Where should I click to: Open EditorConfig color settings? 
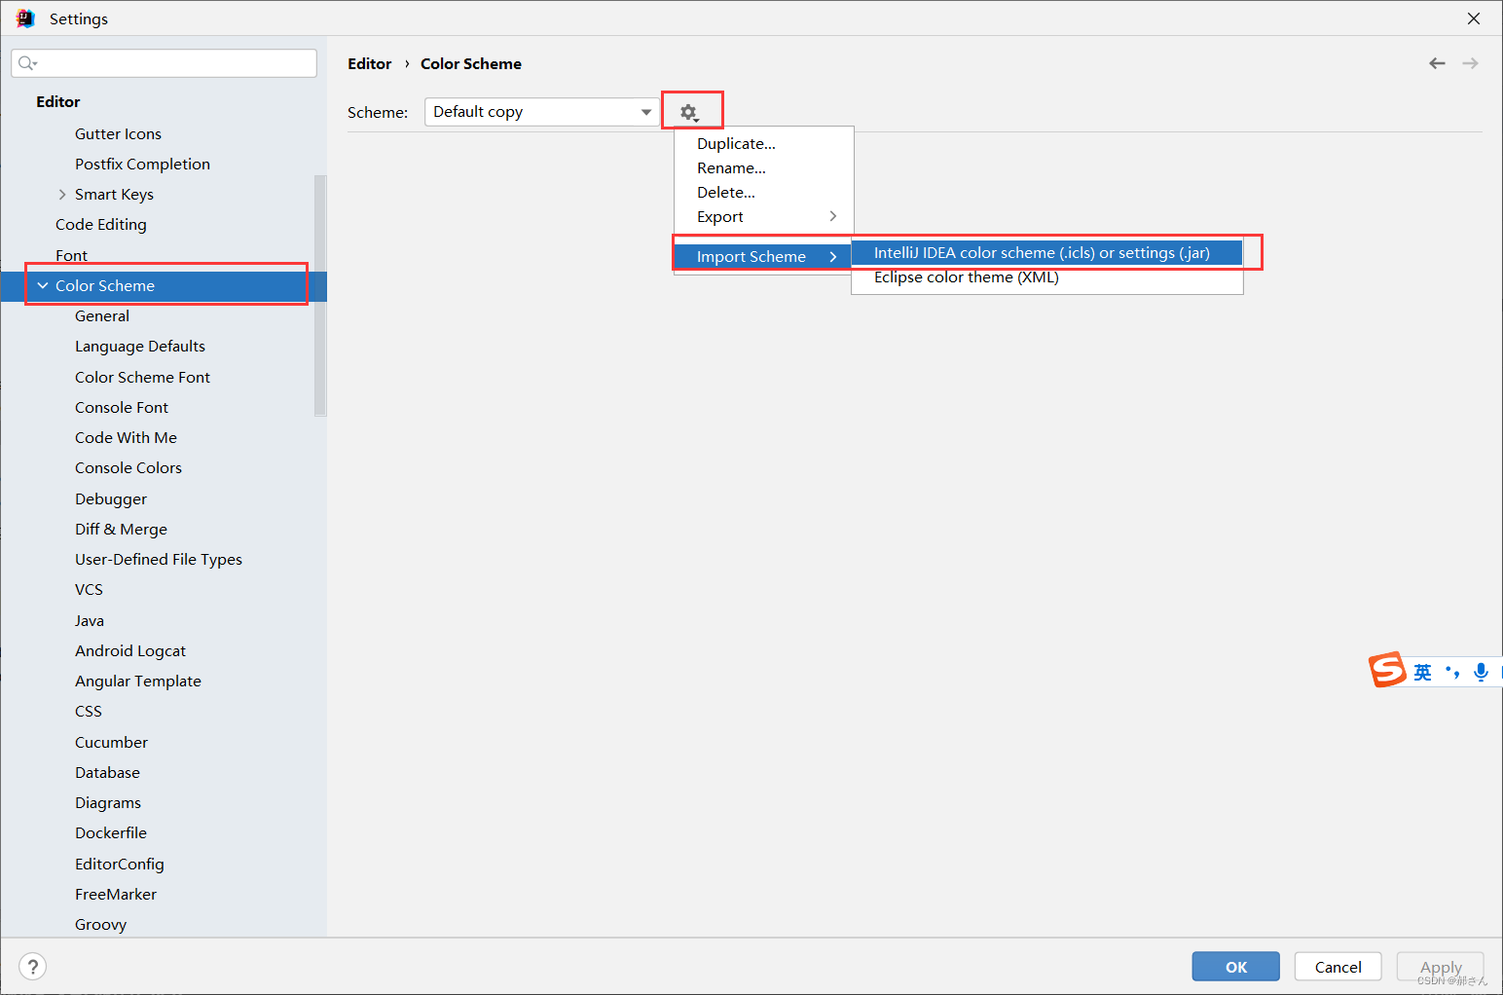(120, 864)
